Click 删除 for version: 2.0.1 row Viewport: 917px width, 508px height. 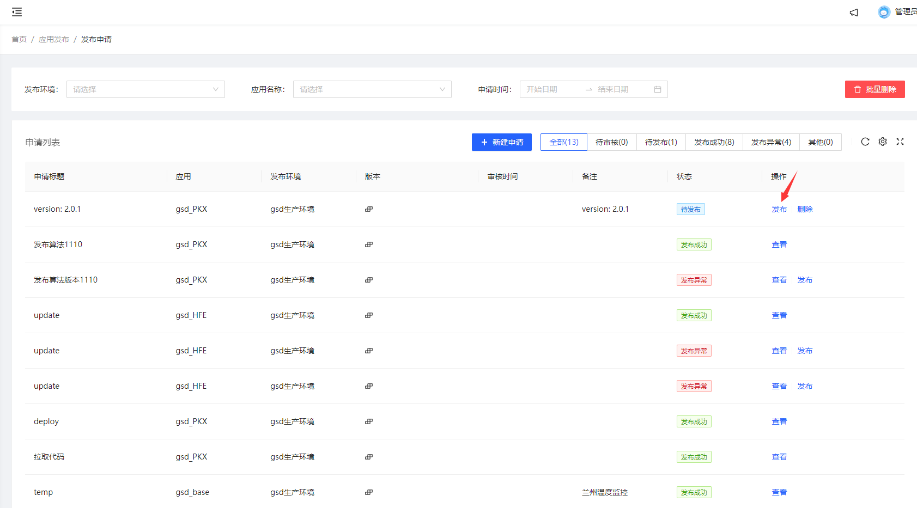click(x=805, y=209)
